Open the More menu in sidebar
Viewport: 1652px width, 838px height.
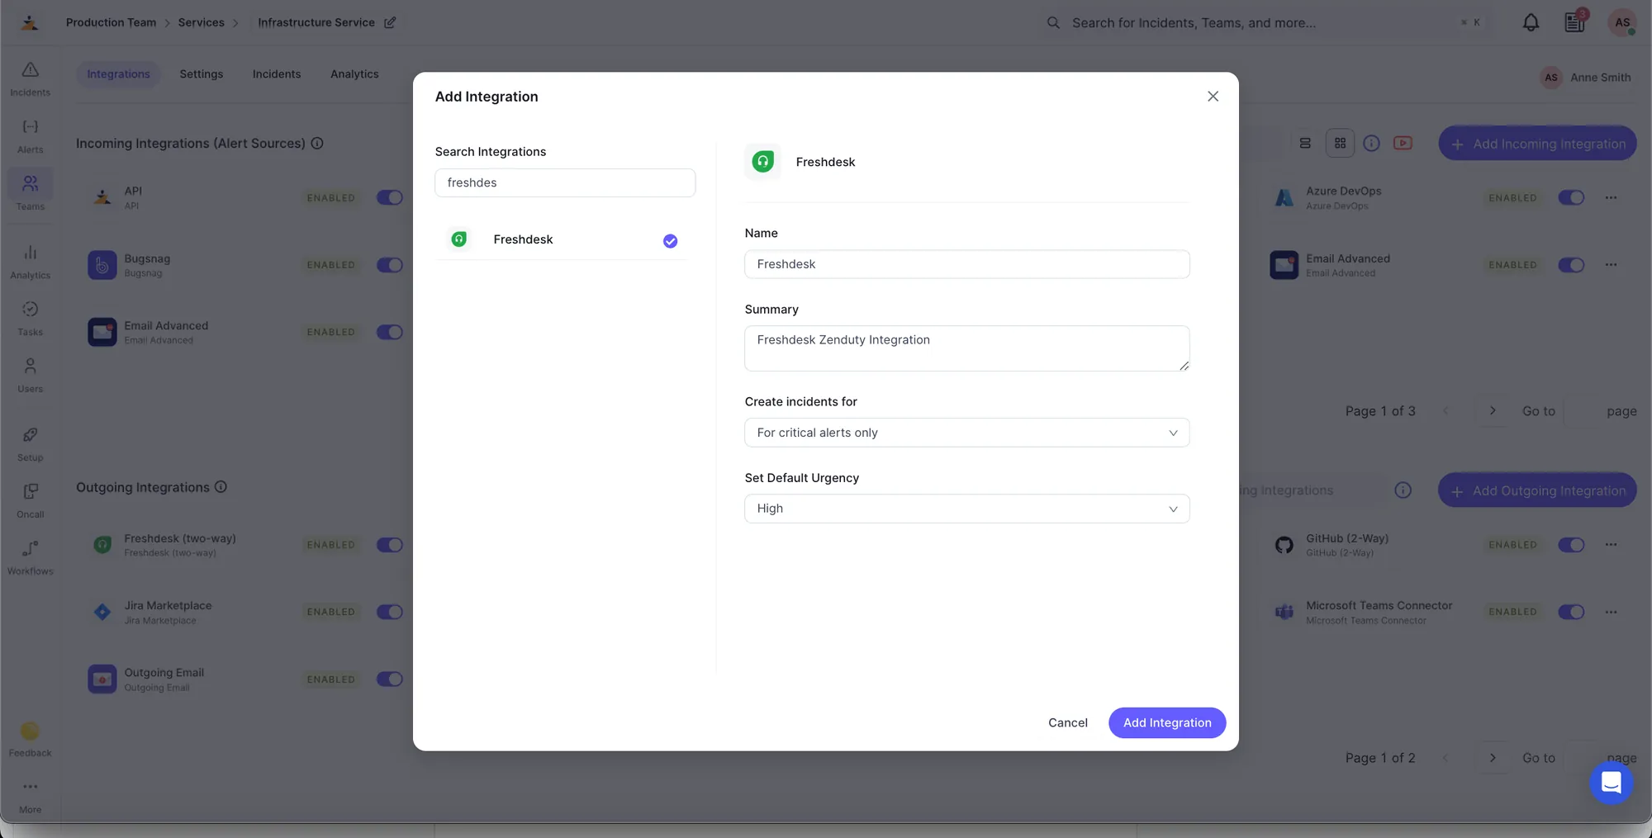pyautogui.click(x=30, y=797)
